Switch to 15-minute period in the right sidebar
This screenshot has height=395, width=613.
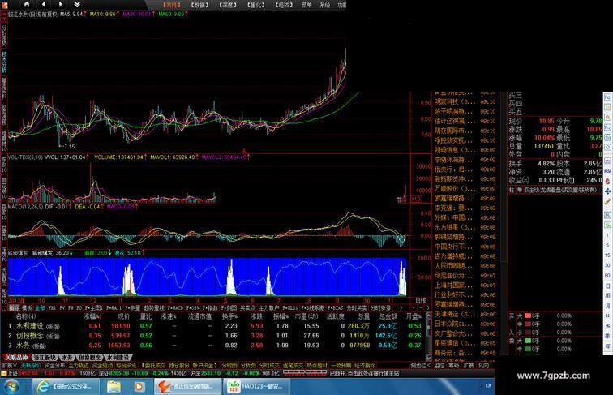[607, 255]
